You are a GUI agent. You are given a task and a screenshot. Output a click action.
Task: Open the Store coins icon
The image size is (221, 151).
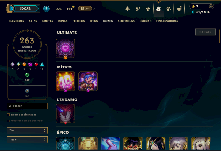tap(179, 9)
